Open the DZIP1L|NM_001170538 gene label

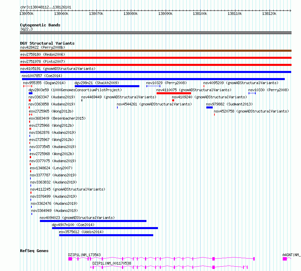coord(112,263)
